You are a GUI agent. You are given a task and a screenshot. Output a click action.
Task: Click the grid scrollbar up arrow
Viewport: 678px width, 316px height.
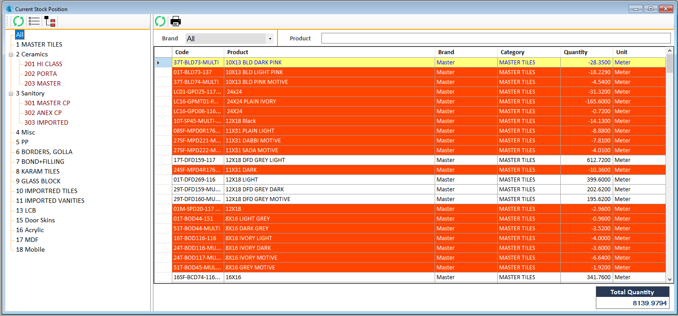[x=670, y=51]
